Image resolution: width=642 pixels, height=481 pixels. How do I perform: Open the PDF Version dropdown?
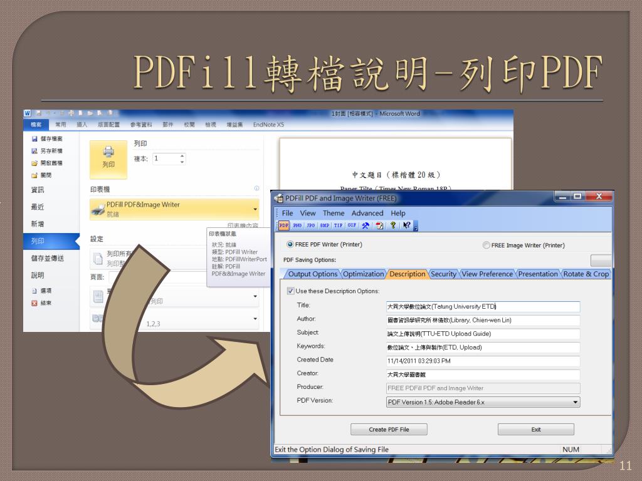click(576, 403)
